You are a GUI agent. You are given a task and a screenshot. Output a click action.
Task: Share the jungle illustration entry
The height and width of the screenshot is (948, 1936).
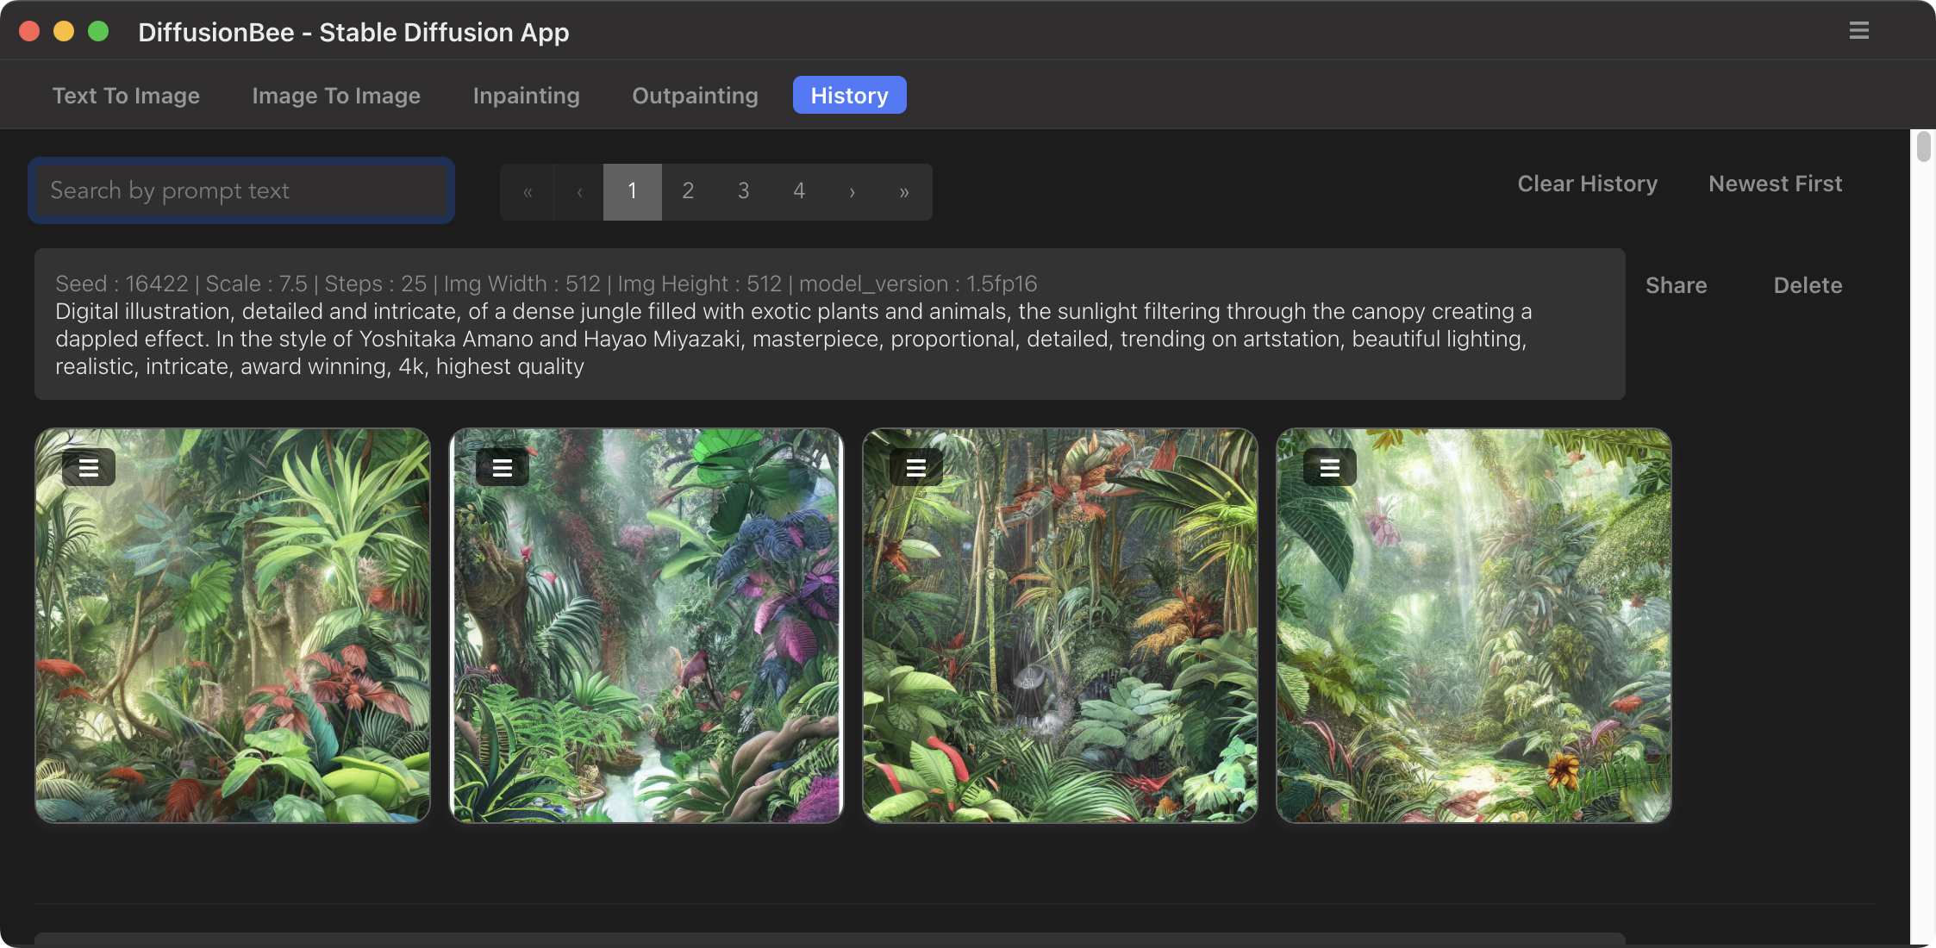tap(1676, 285)
